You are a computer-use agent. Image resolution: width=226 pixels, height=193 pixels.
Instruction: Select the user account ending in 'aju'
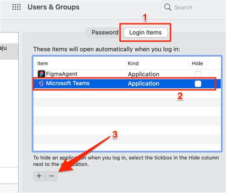(9, 51)
